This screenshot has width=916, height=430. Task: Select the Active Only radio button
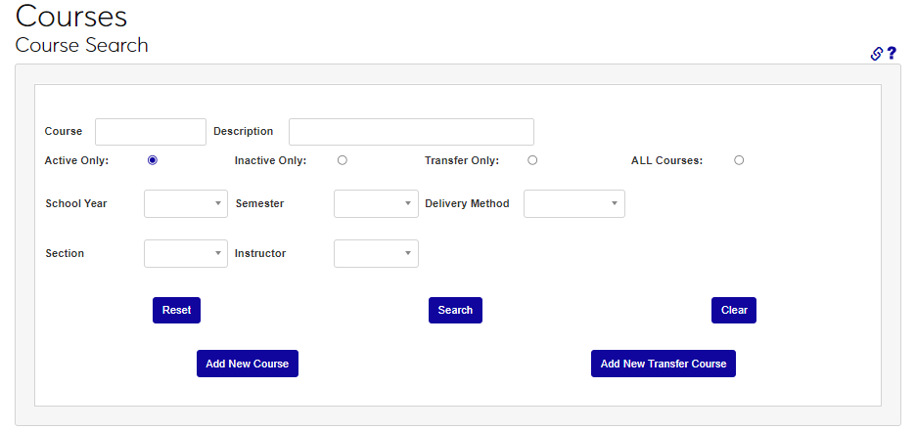[153, 160]
